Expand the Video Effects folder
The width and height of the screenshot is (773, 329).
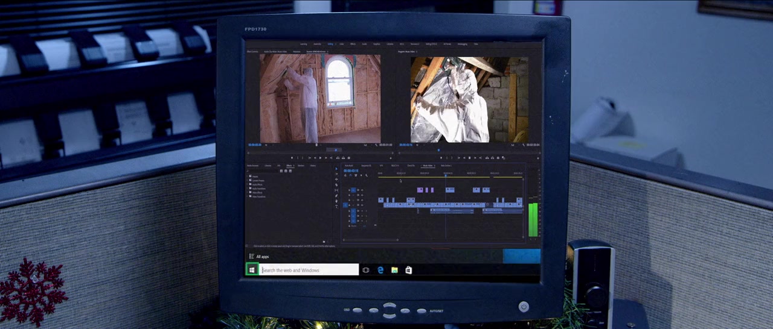tap(257, 193)
